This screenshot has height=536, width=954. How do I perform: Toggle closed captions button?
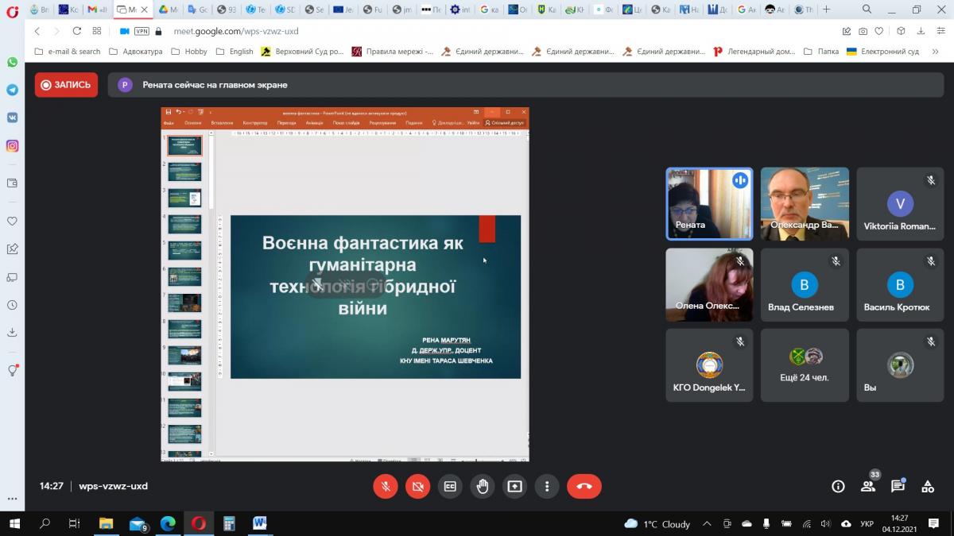[450, 486]
